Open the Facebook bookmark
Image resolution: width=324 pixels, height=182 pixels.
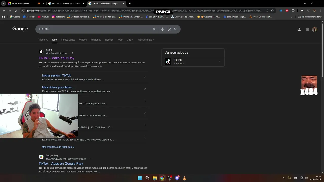click(x=29, y=17)
